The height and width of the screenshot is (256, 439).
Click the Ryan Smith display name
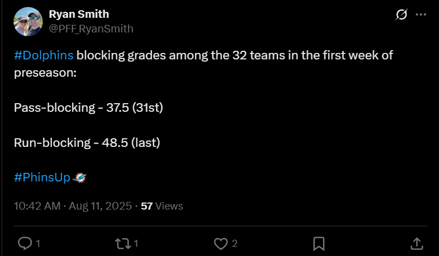(79, 14)
